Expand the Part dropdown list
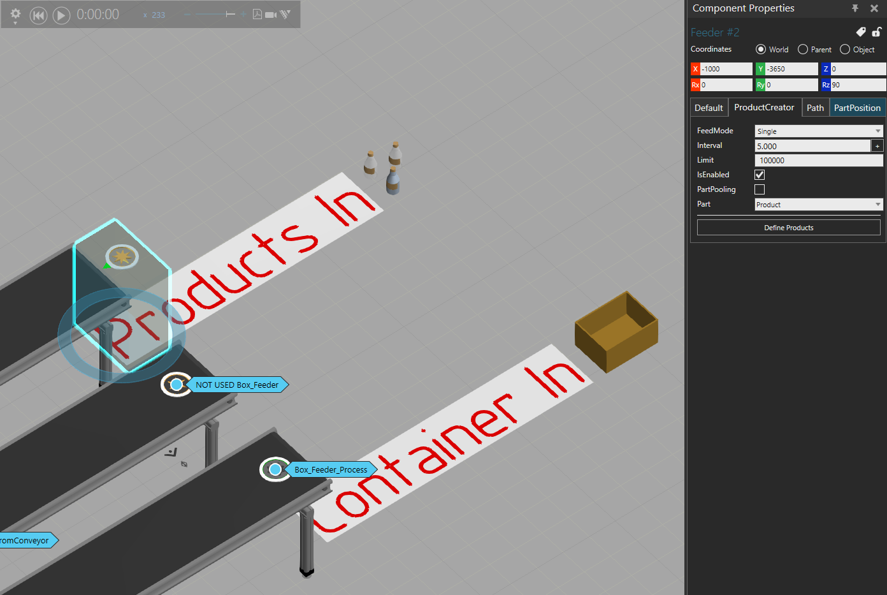 tap(819, 205)
